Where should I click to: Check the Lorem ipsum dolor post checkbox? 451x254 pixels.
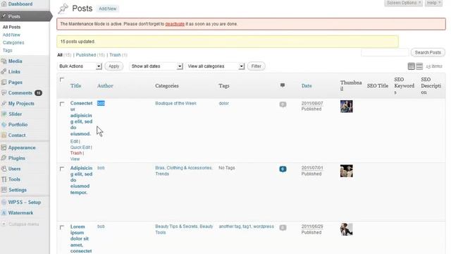coord(62,227)
